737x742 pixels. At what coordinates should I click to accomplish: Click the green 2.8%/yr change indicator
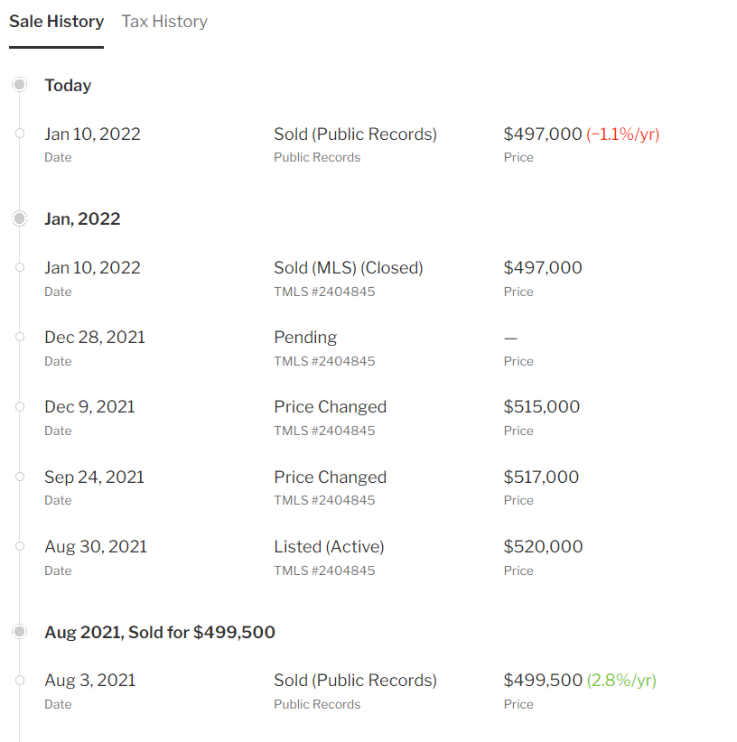621,681
